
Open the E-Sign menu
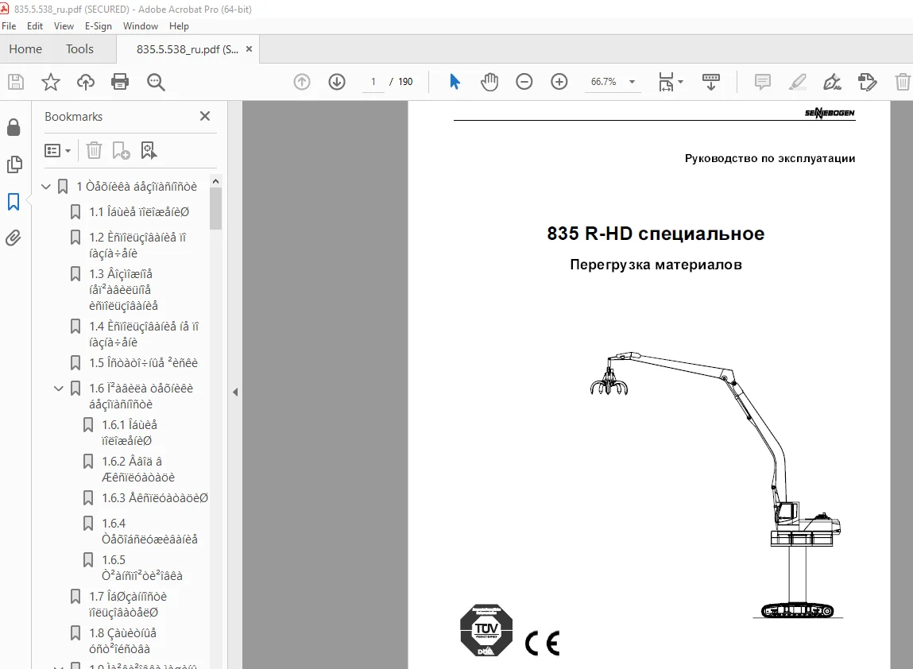(99, 26)
